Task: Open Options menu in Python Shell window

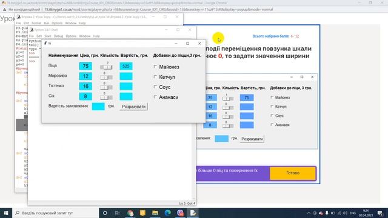Action: click(x=71, y=36)
